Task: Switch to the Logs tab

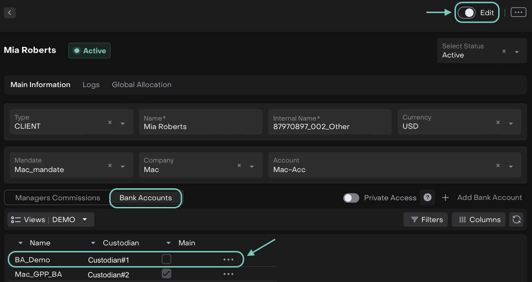Action: tap(91, 85)
